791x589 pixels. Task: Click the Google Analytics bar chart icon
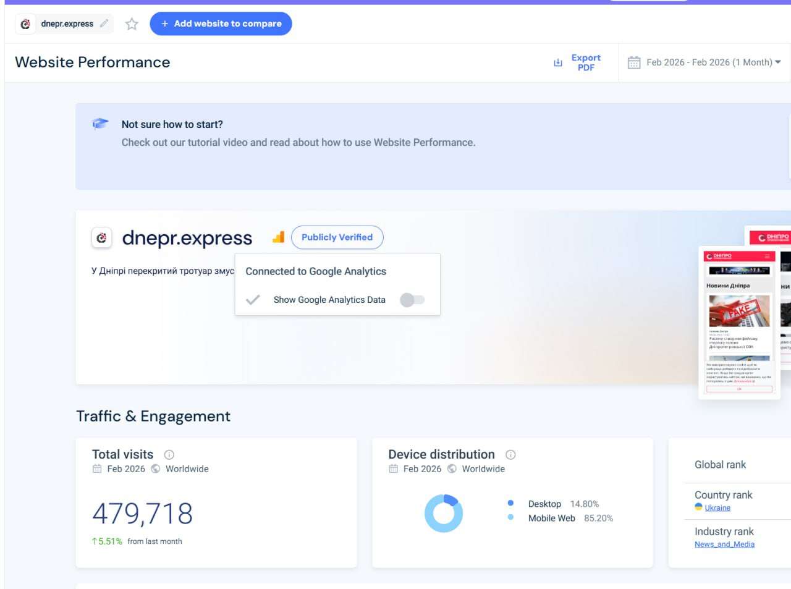[x=278, y=237]
